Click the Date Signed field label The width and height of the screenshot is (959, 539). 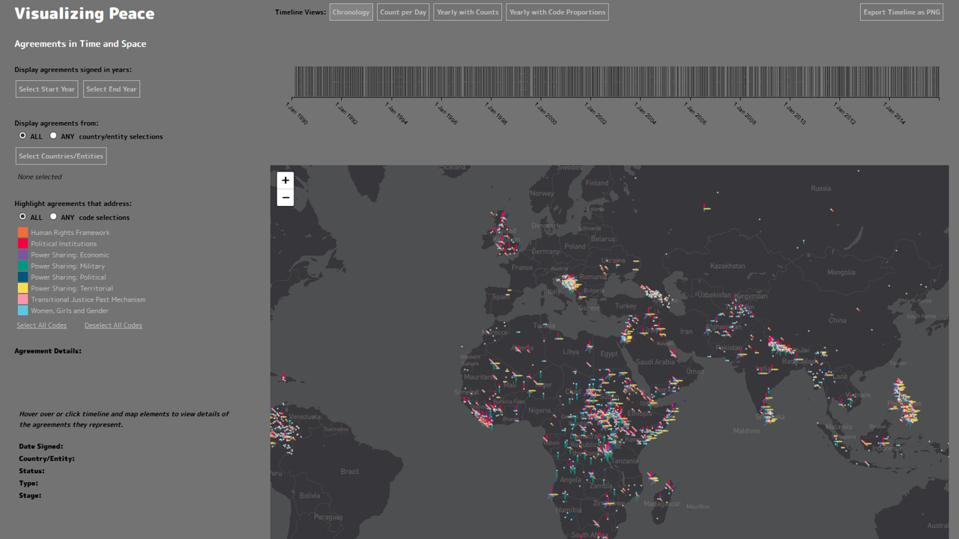click(x=41, y=446)
